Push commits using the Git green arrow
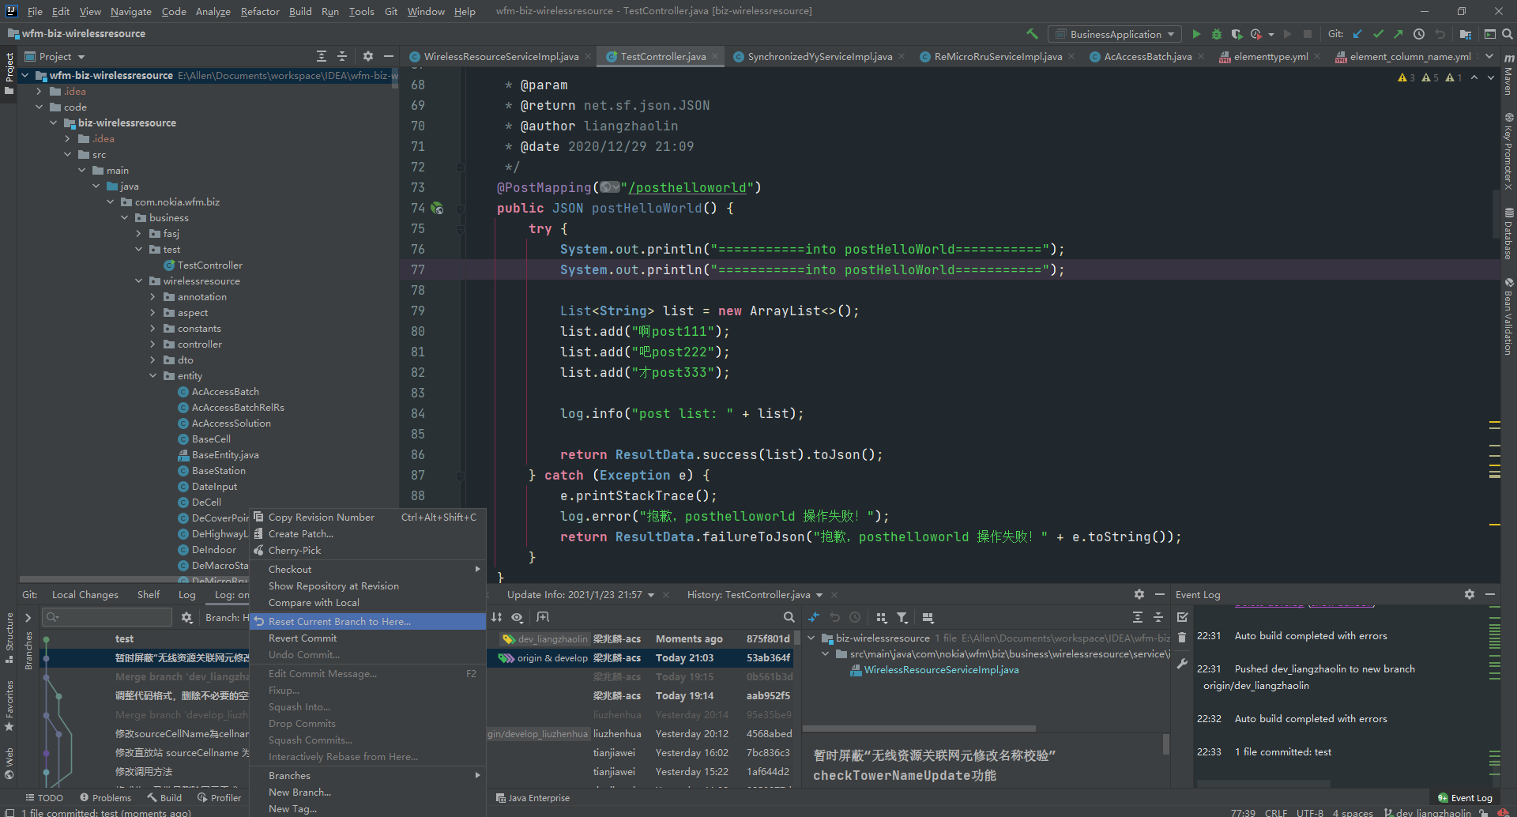The image size is (1517, 817). tap(1398, 34)
